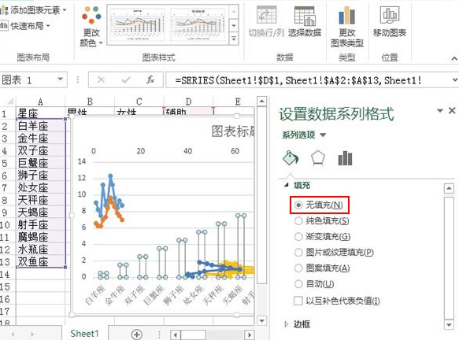
Task: Select column B header
Action: point(90,102)
